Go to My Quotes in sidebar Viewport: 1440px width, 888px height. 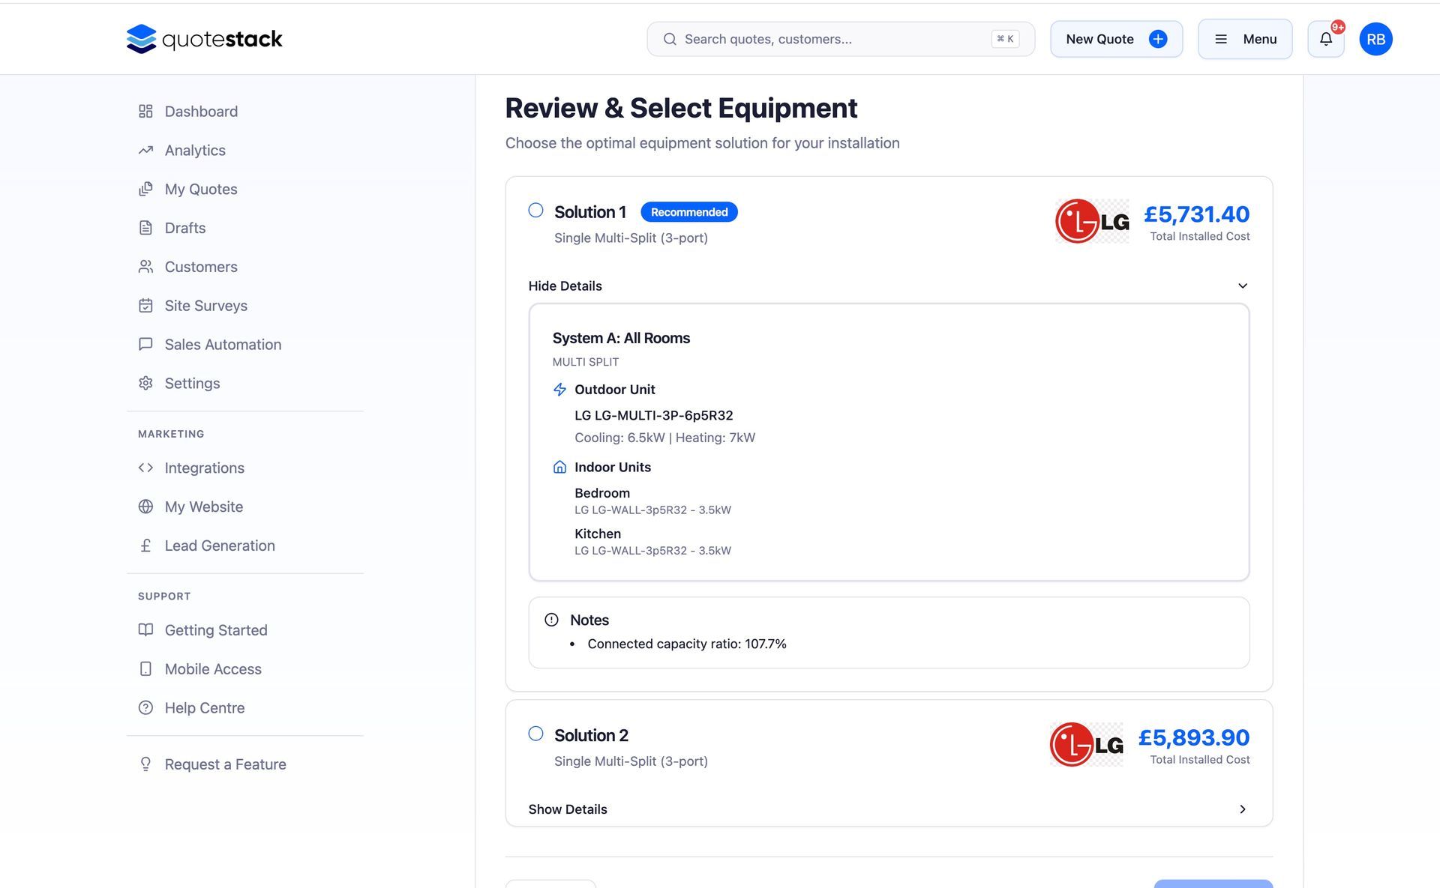click(200, 189)
